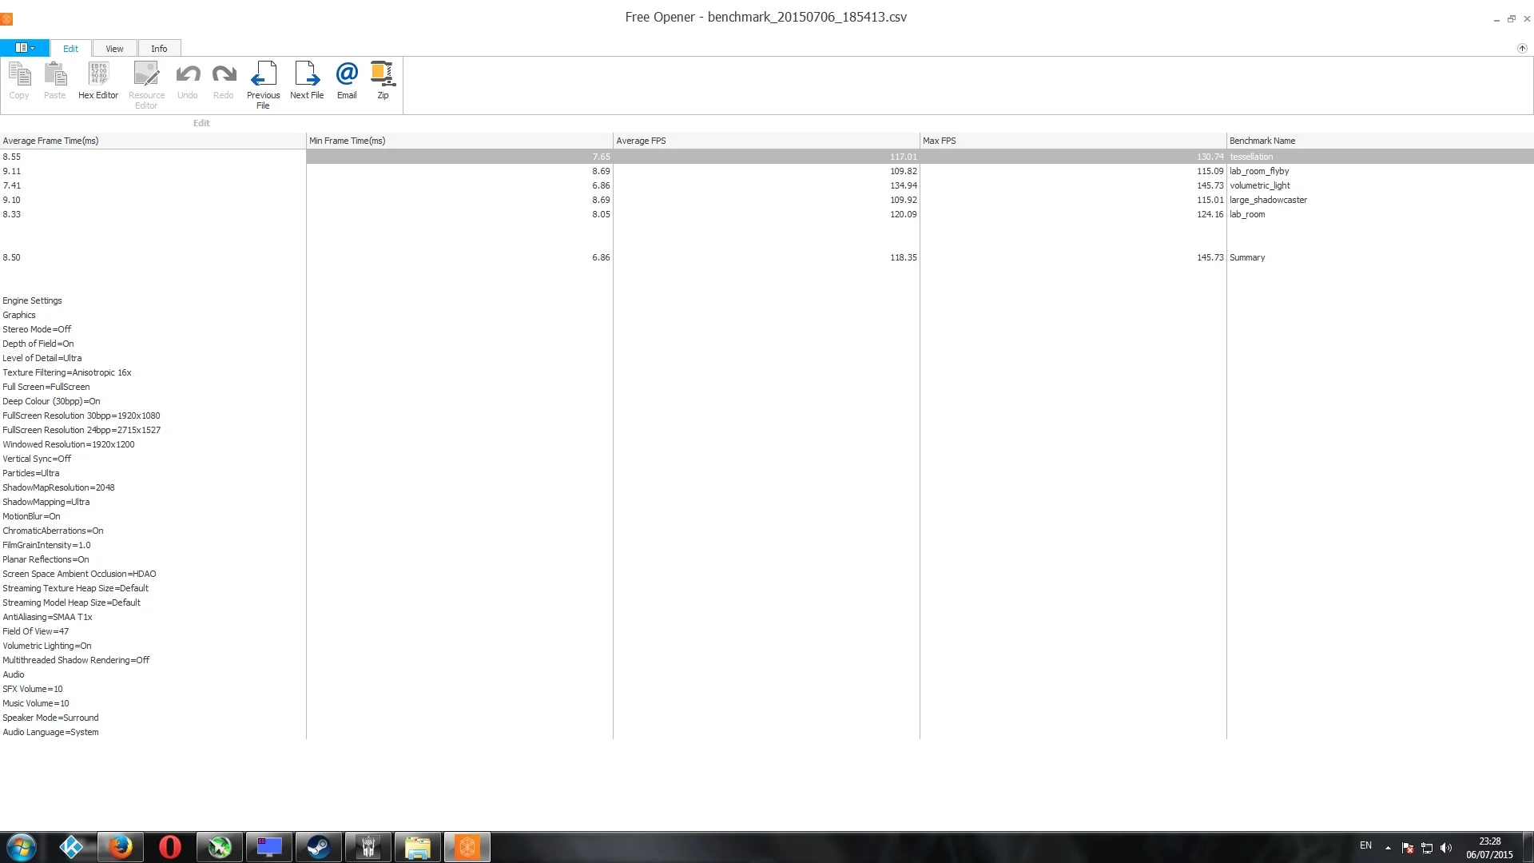The image size is (1534, 863).
Task: Click the volume speaker tray icon
Action: [x=1446, y=848]
